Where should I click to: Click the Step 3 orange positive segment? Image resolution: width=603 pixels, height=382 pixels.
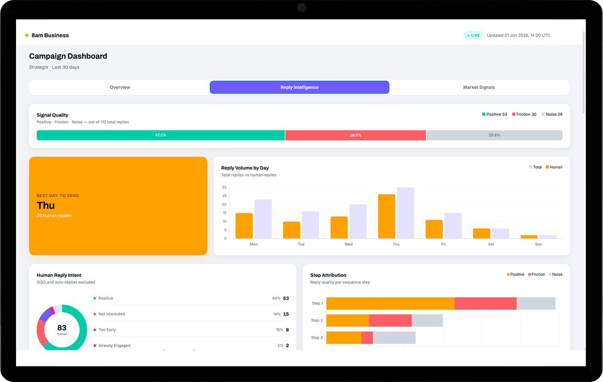coord(344,338)
